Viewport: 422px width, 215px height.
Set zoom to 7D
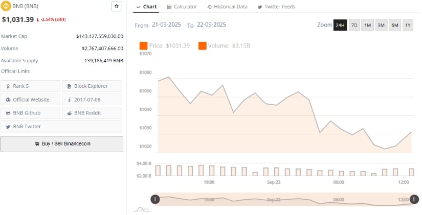click(354, 25)
